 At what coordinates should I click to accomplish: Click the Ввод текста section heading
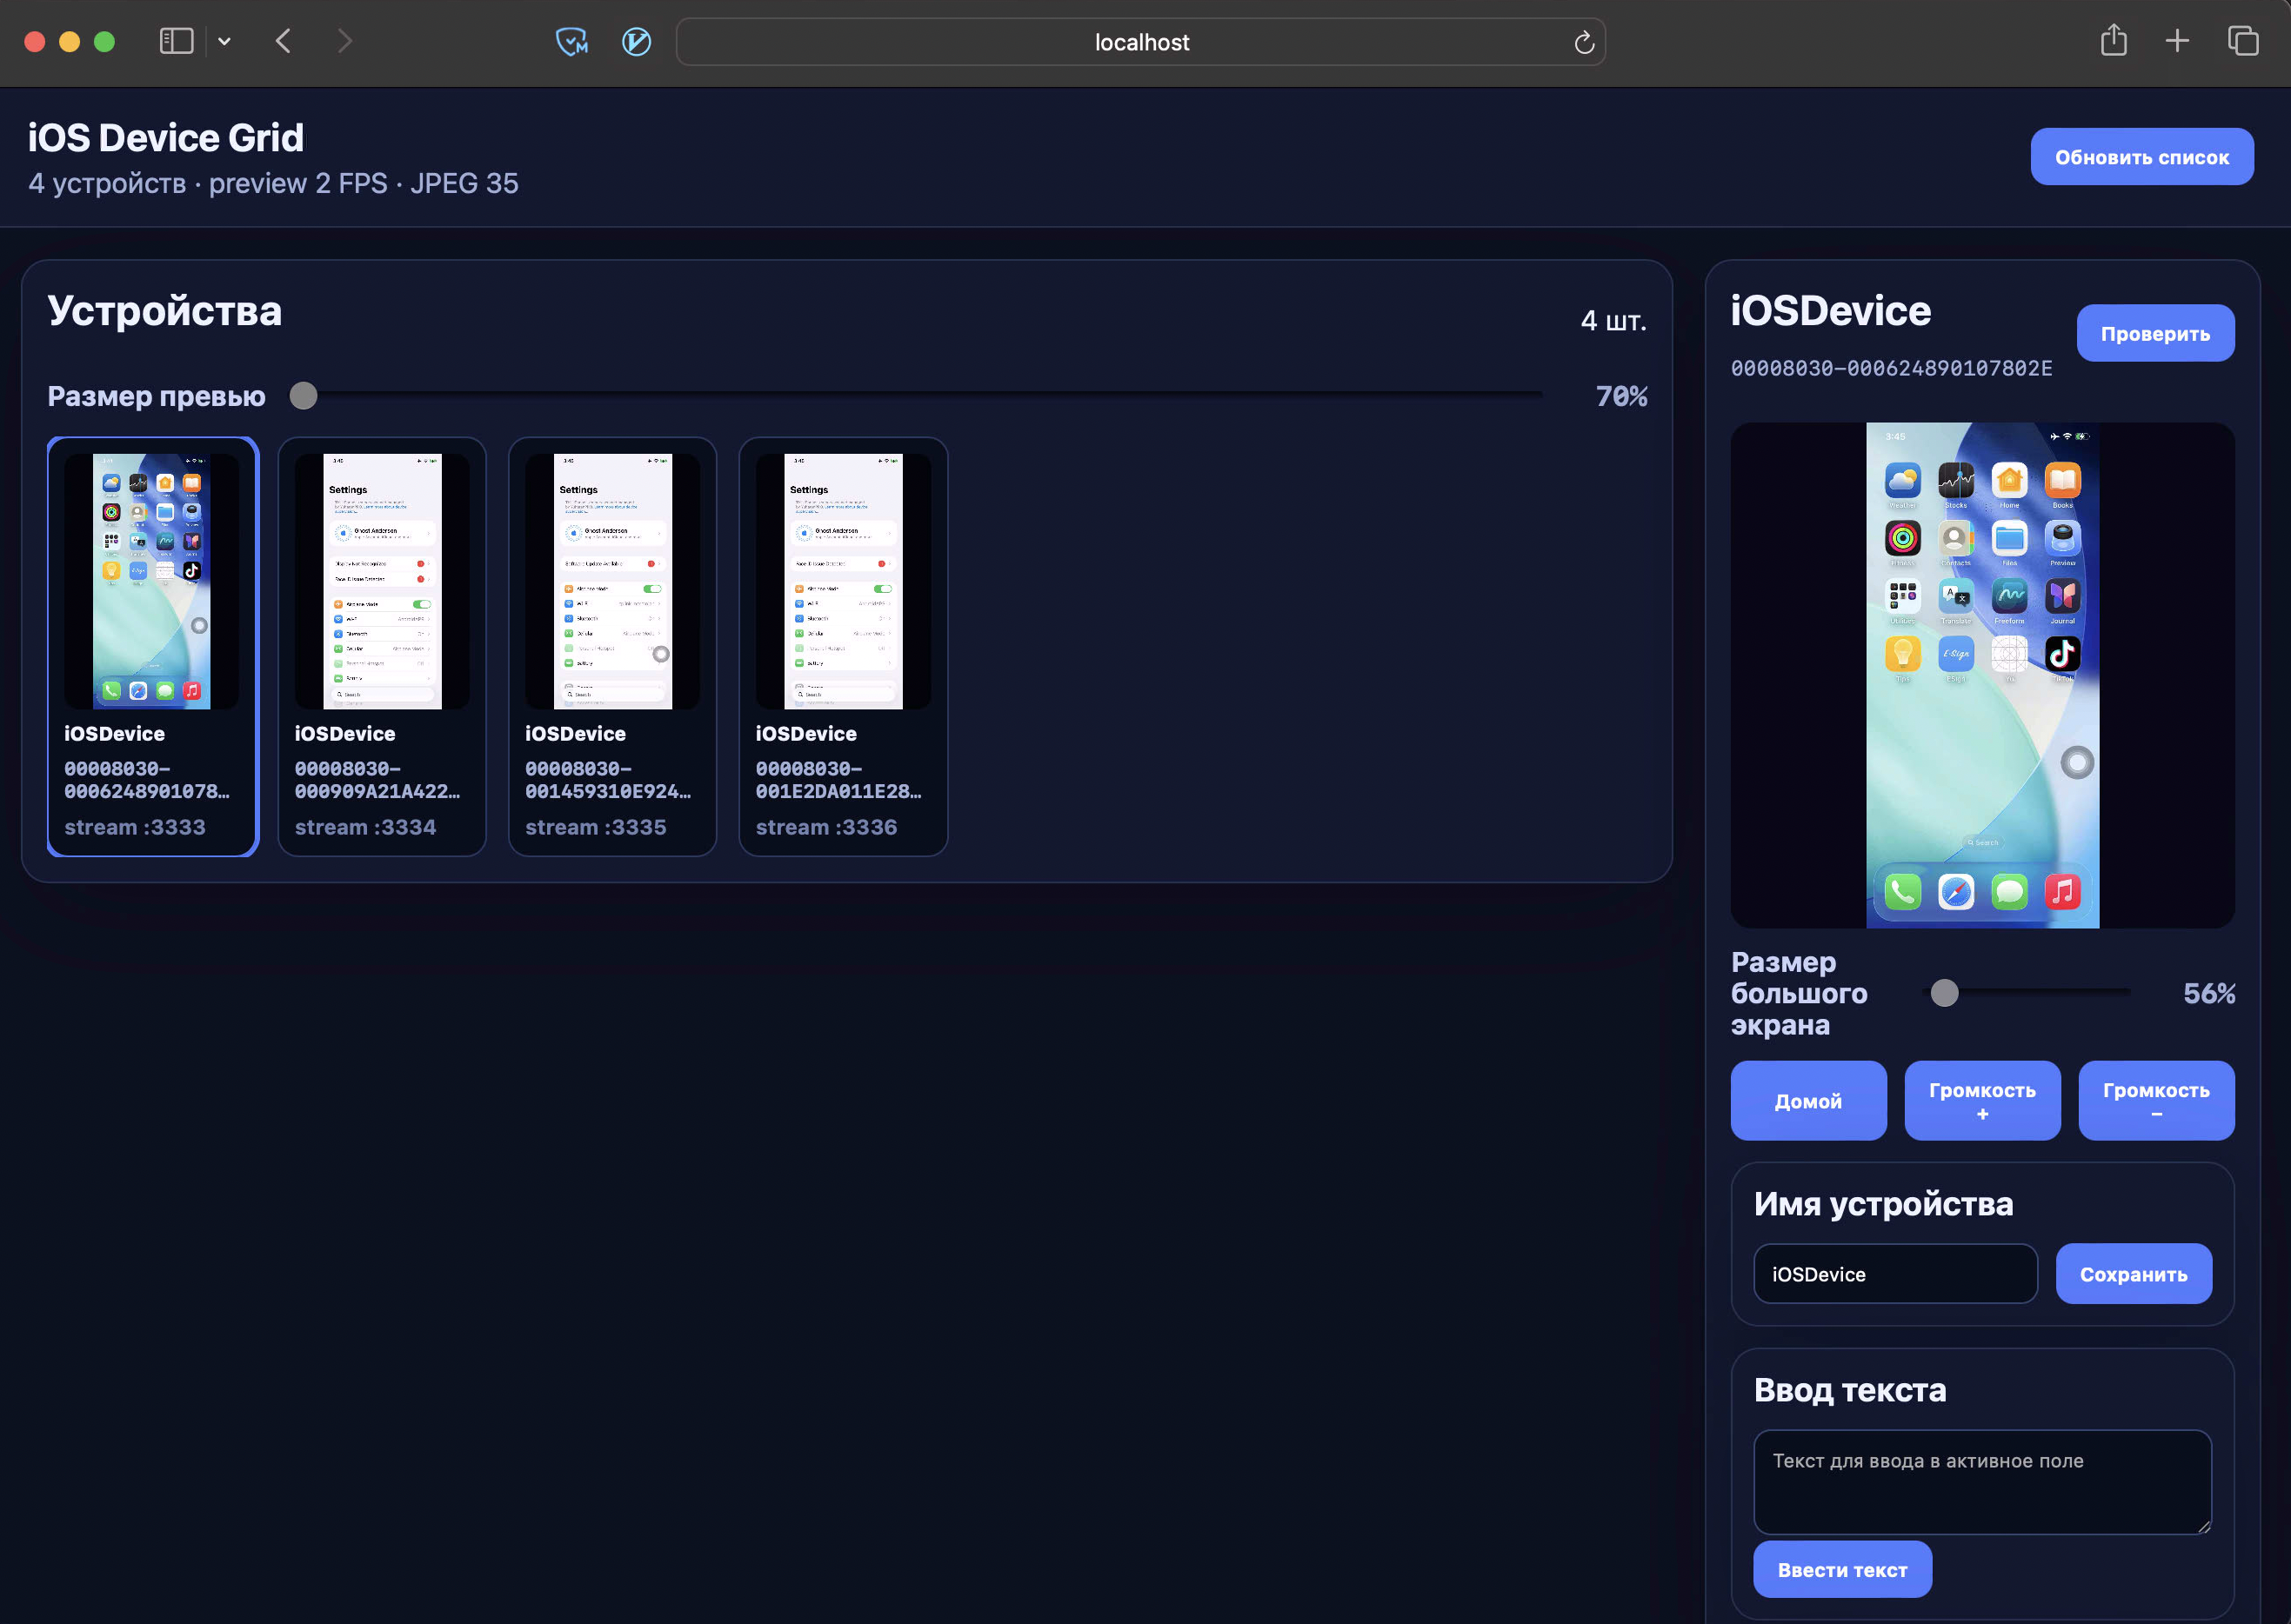[x=1849, y=1390]
